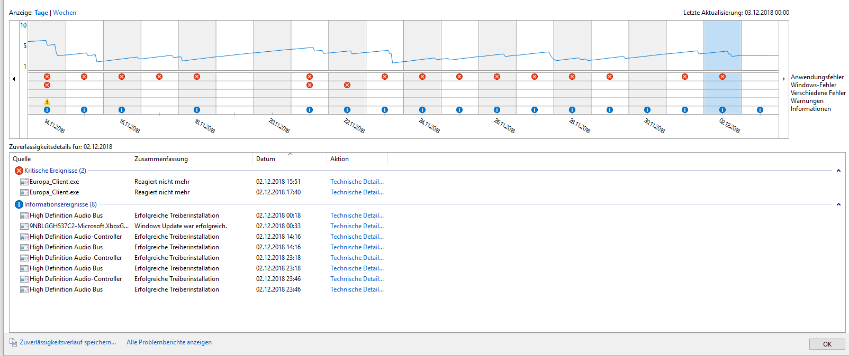This screenshot has height=356, width=849.
Task: Click the information icon on 03.12.2018
Action: click(x=760, y=110)
